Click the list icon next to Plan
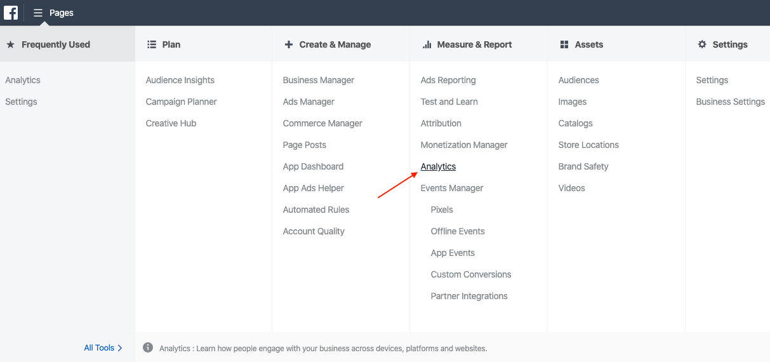Image resolution: width=770 pixels, height=362 pixels. pos(152,44)
